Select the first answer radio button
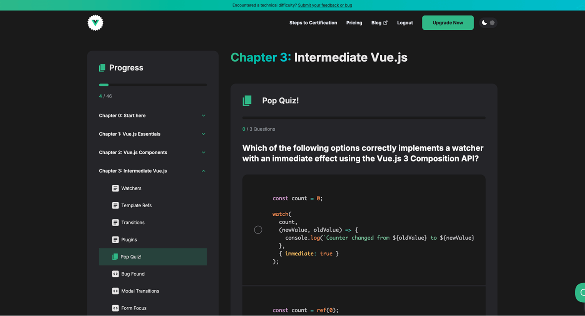Image resolution: width=585 pixels, height=316 pixels. [258, 230]
